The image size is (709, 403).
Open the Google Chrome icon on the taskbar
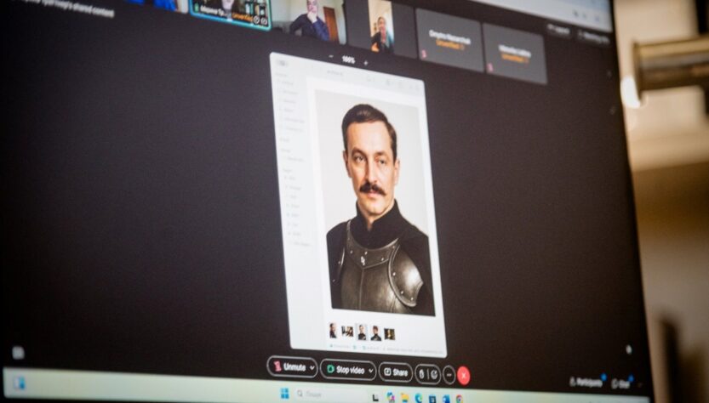[459, 399]
